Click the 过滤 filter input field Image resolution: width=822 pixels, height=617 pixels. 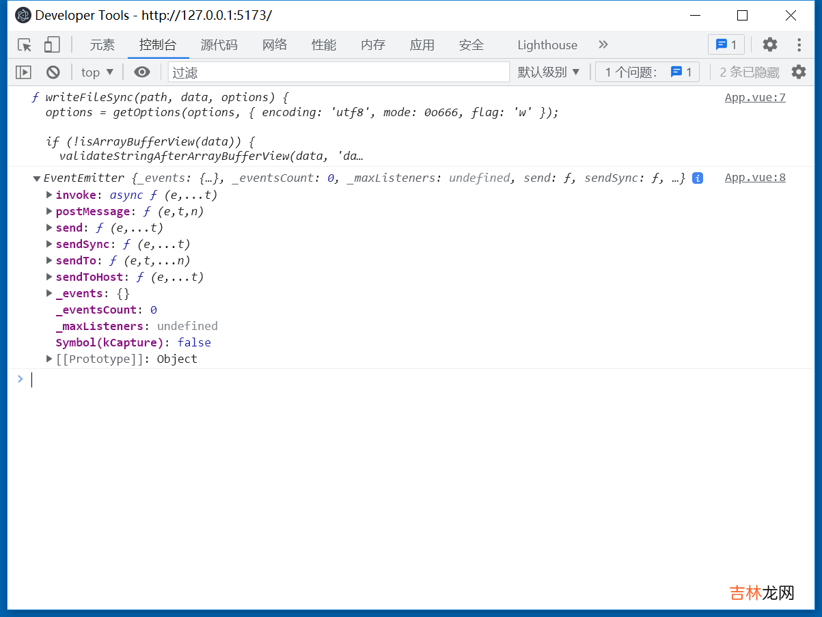pyautogui.click(x=338, y=72)
